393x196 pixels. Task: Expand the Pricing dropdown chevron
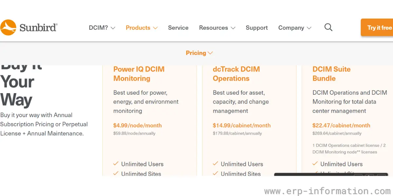tap(210, 53)
